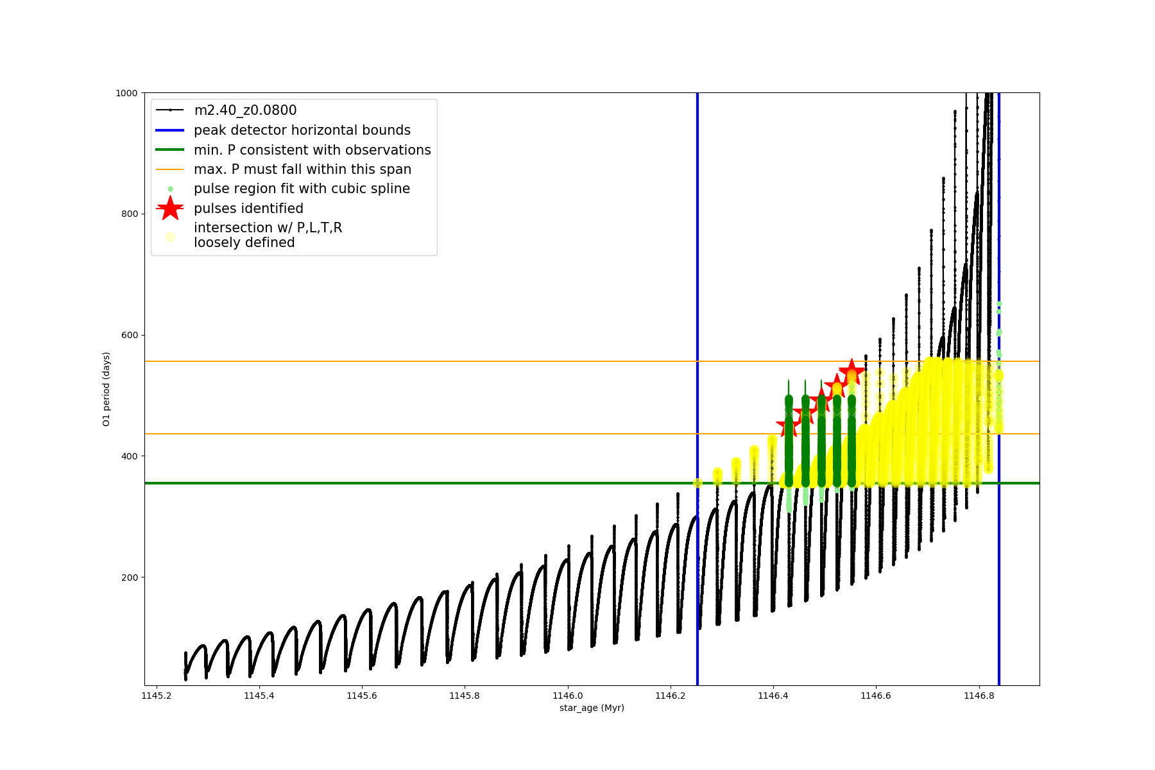Select 'pulse region fit with cubic spline' entry
This screenshot has height=770, width=1155.
point(302,189)
